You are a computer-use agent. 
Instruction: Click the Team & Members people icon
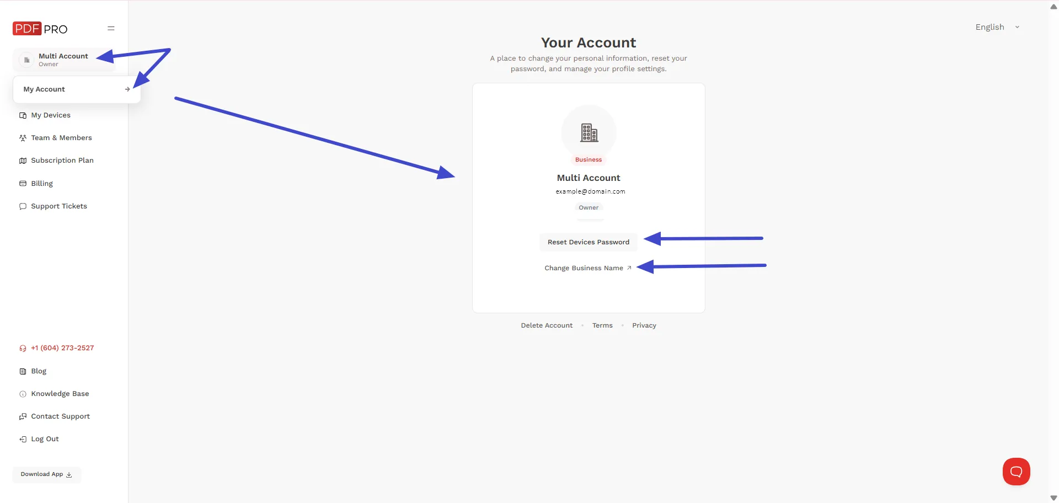coord(23,138)
